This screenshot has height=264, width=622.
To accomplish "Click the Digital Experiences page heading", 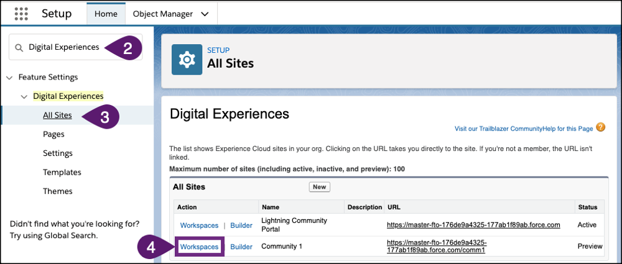I will pyautogui.click(x=230, y=114).
